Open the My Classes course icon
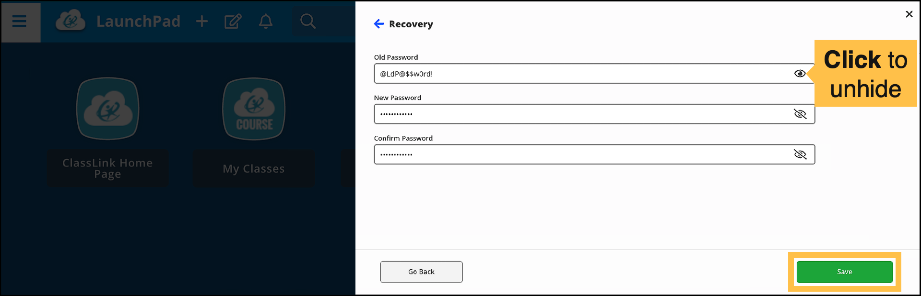 (254, 109)
